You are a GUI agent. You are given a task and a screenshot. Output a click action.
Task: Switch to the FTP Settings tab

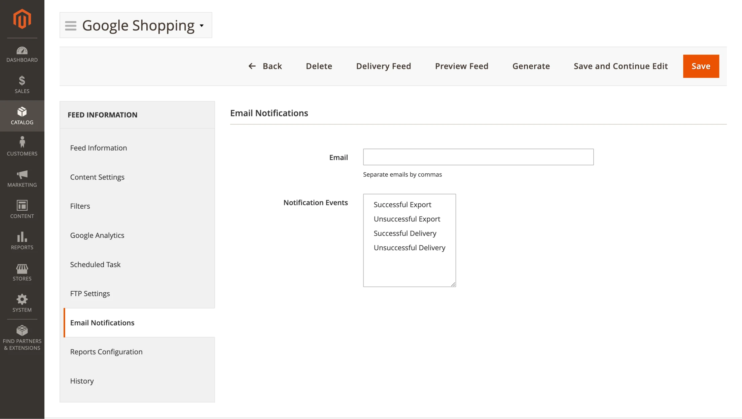90,293
